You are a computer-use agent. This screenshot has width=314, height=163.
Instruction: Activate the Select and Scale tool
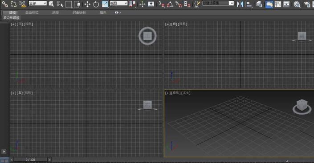click(105, 4)
